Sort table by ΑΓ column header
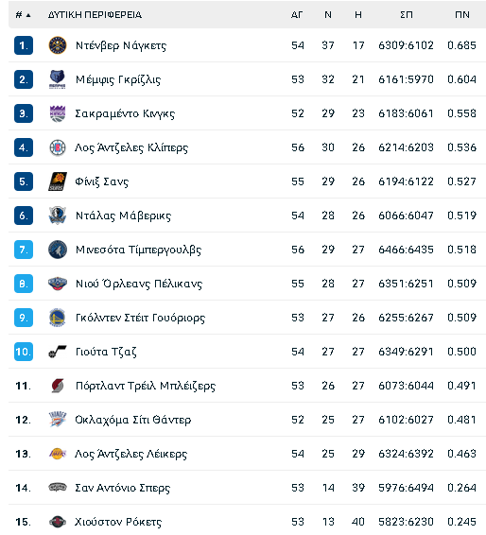 click(297, 15)
